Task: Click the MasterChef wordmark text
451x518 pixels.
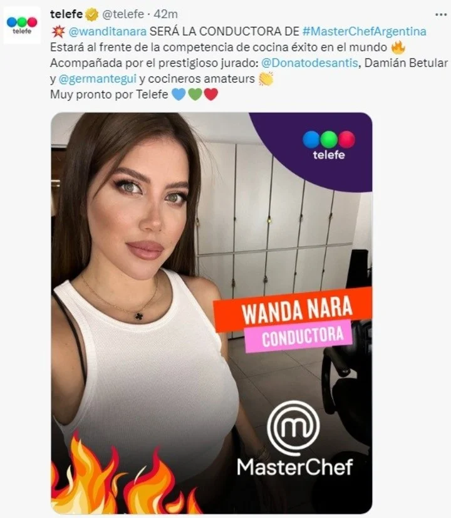Action: pyautogui.click(x=295, y=467)
